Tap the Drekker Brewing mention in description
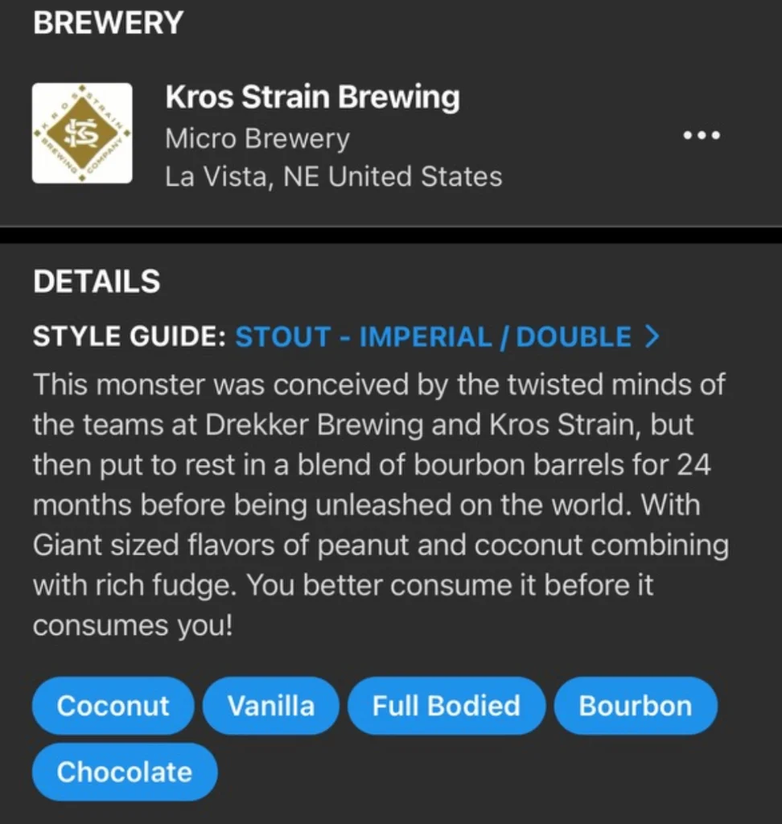Viewport: 782px width, 824px height. (314, 425)
